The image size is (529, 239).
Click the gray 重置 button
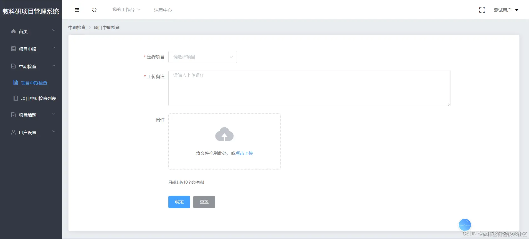tap(204, 202)
